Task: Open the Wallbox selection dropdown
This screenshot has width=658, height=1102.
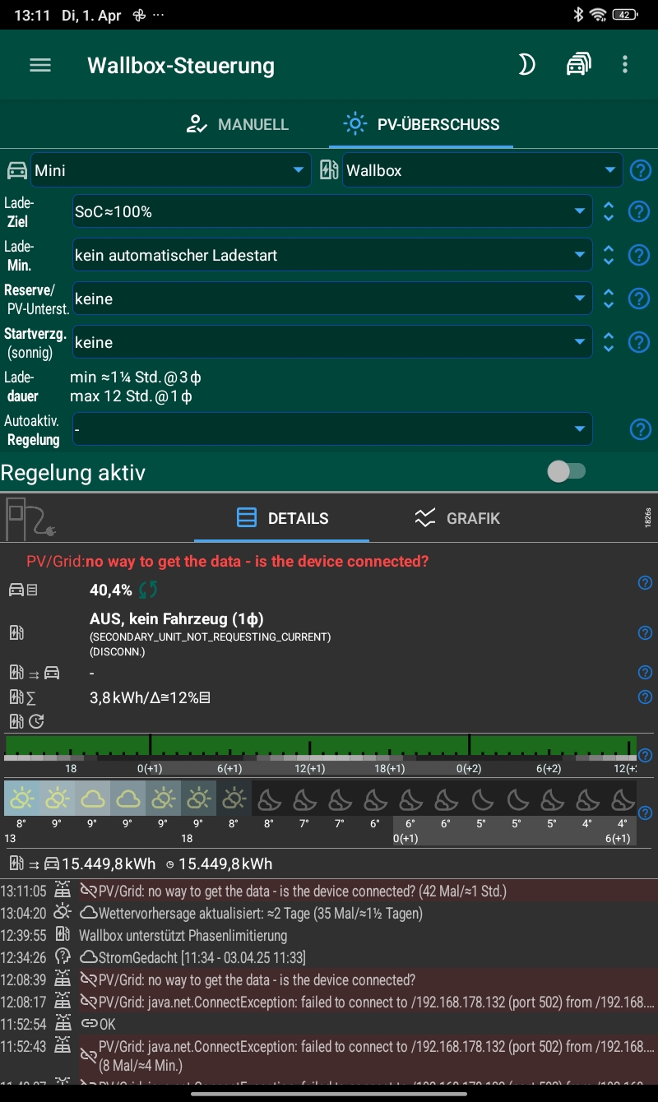Action: tap(483, 170)
